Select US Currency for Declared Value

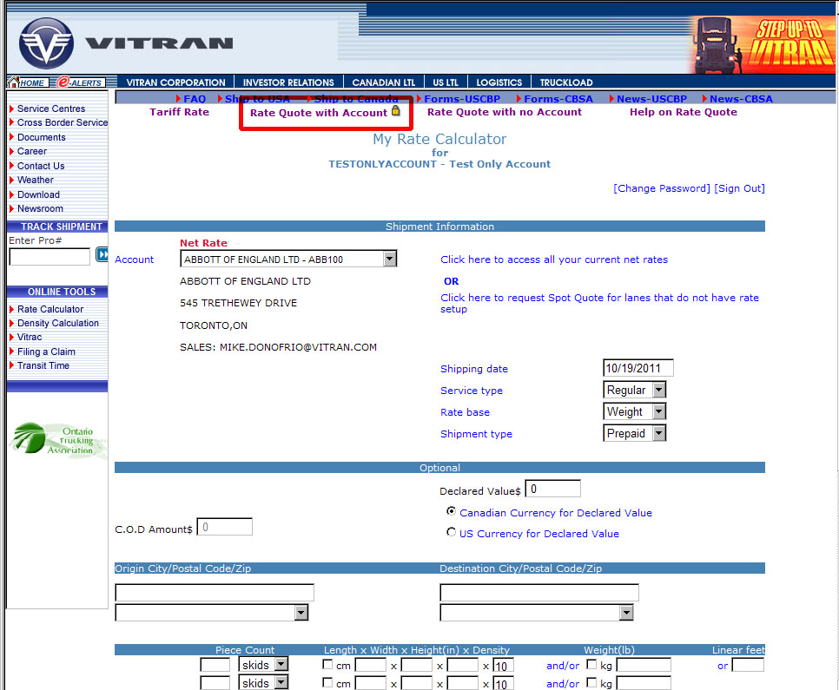tap(451, 533)
